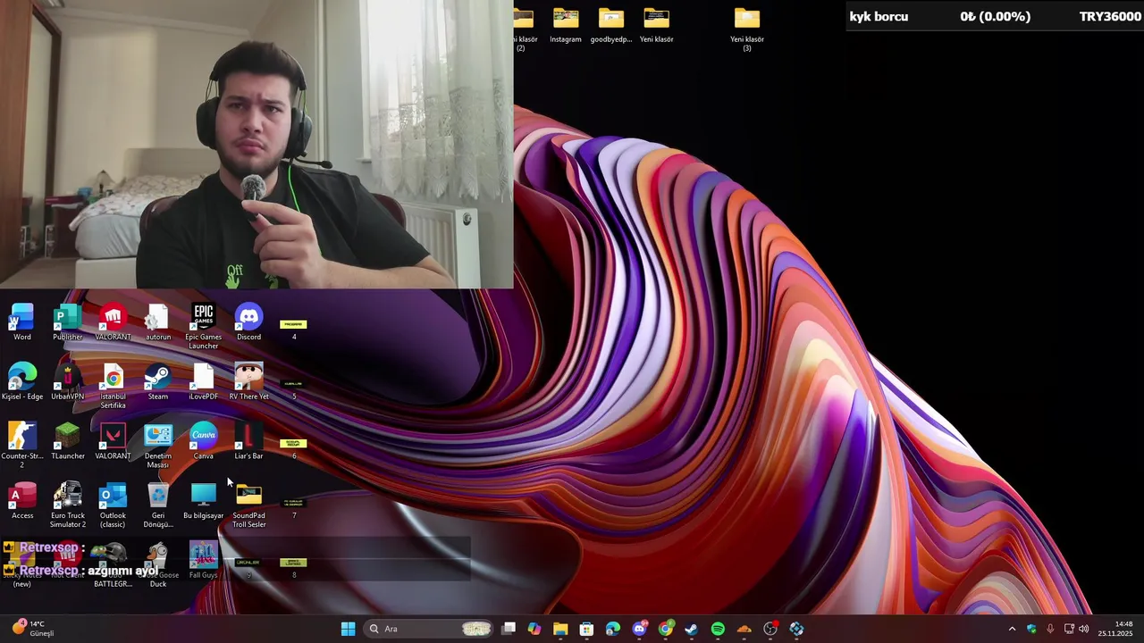
Task: Open the last blue taskbar app icon
Action: point(796,629)
